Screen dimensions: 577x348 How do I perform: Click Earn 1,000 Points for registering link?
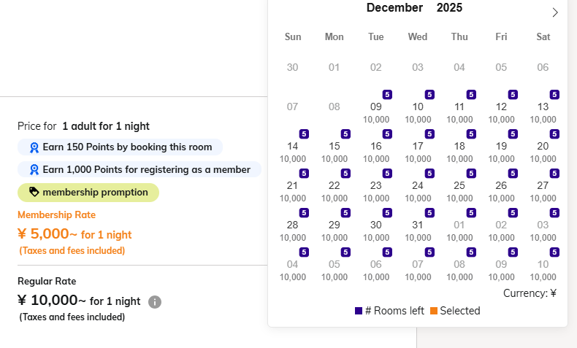point(146,170)
